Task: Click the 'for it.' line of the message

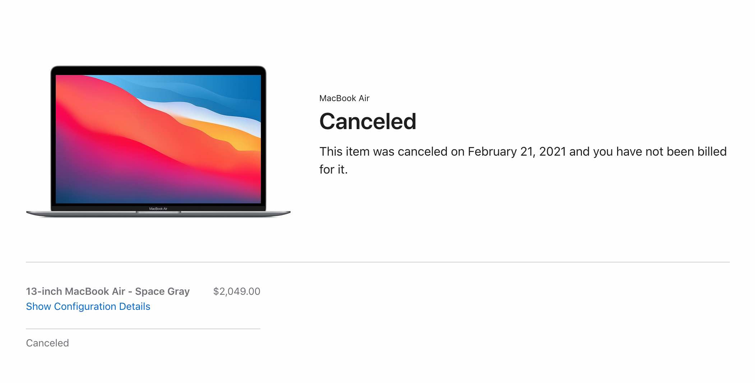Action: click(x=334, y=170)
